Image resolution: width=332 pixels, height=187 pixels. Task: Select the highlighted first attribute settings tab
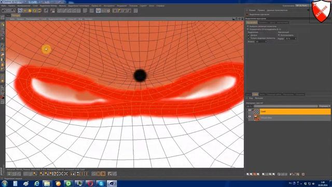(x=252, y=22)
